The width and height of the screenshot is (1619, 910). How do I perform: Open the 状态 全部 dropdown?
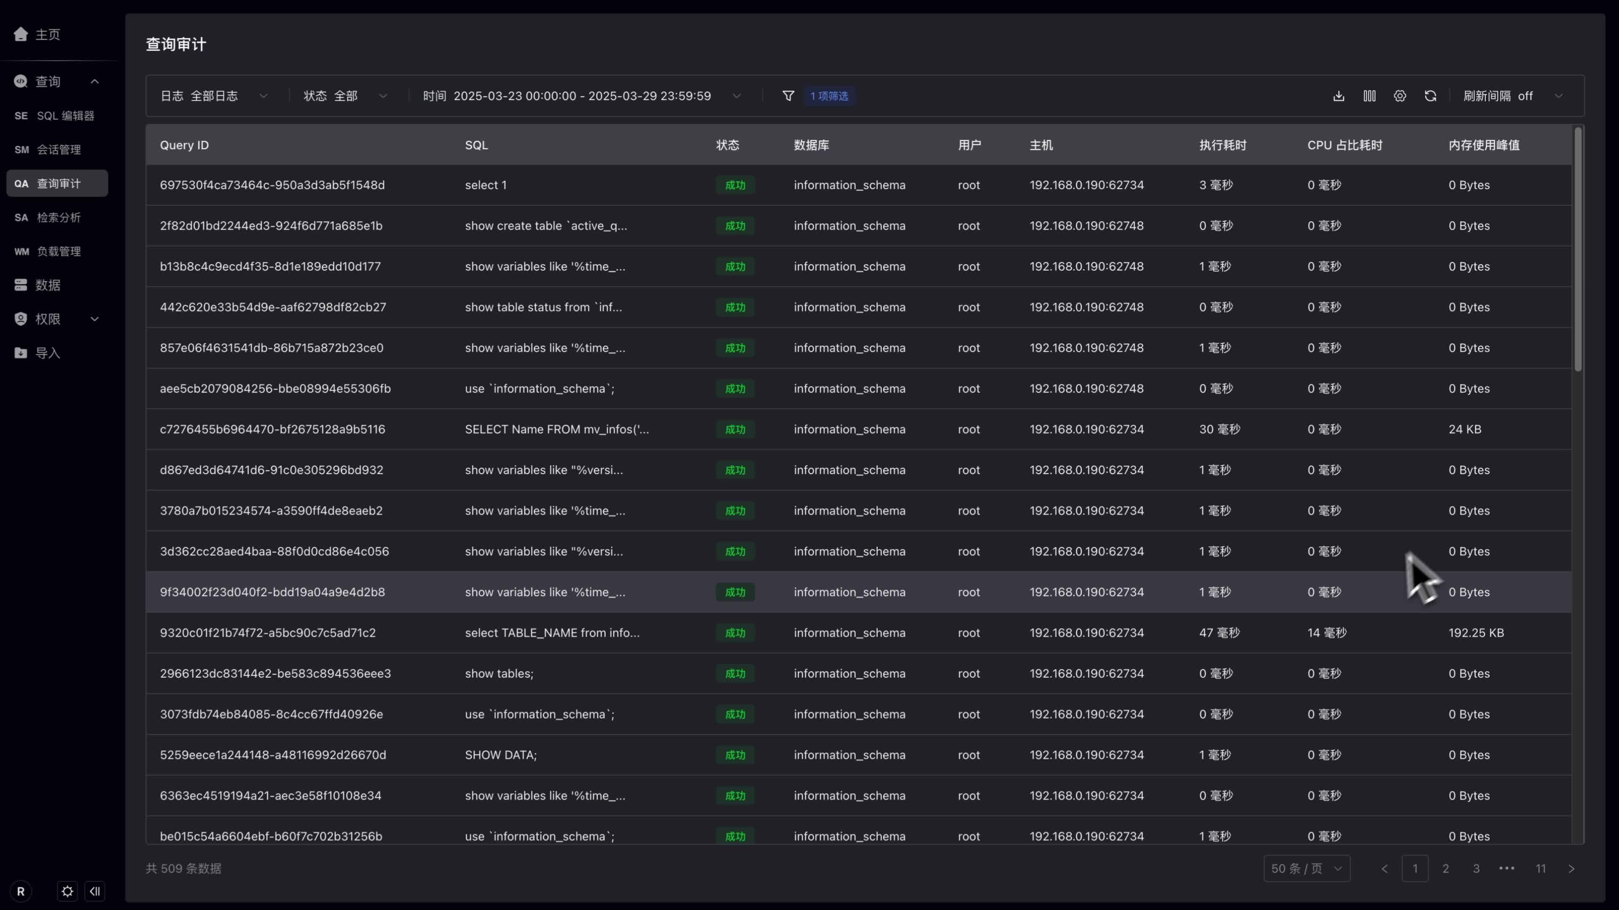click(346, 96)
